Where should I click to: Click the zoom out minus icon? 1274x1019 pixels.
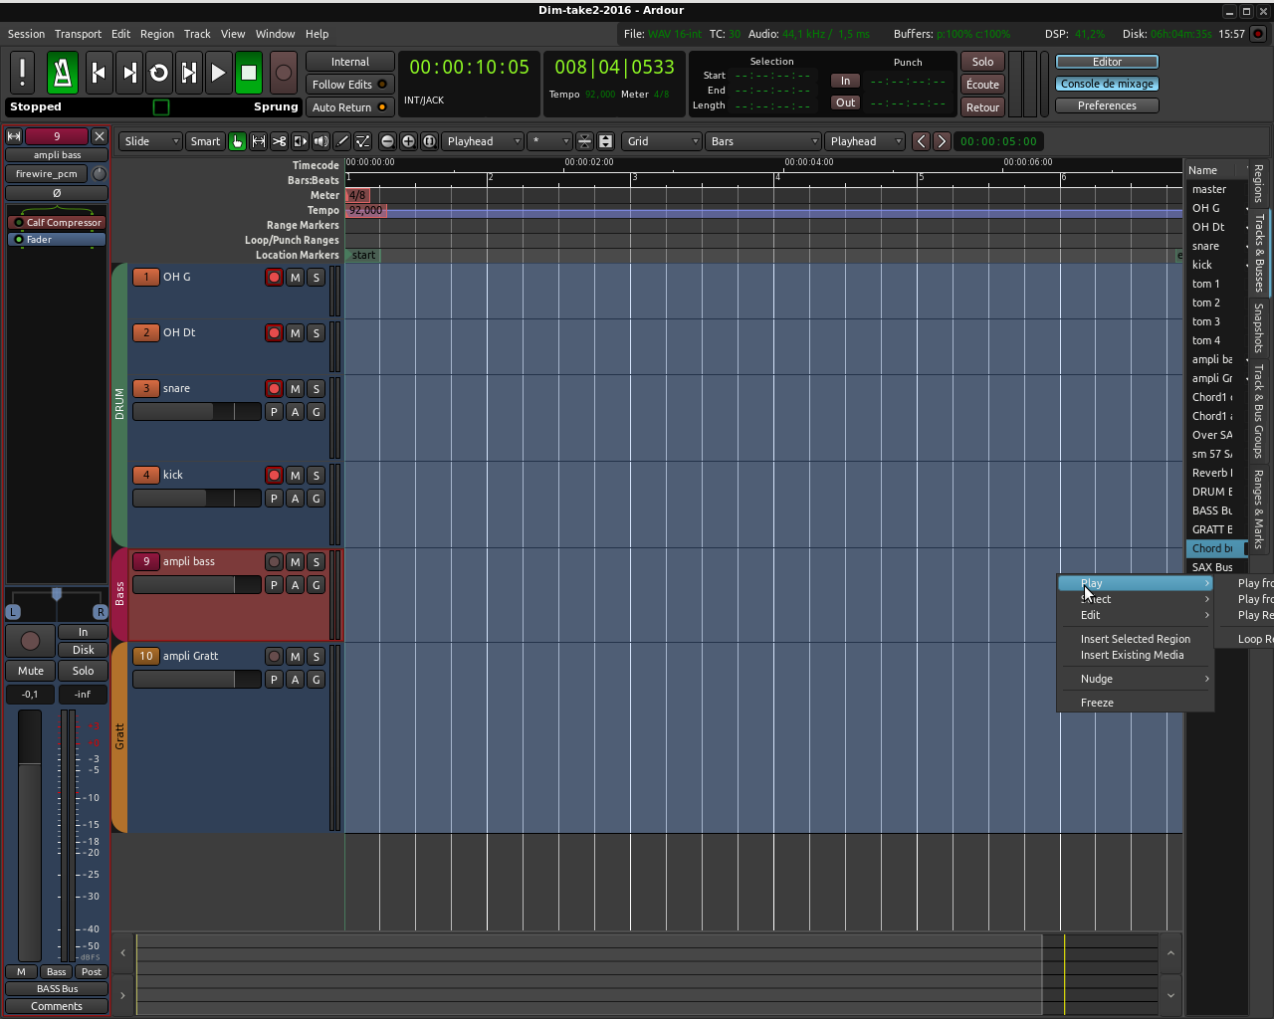[388, 141]
